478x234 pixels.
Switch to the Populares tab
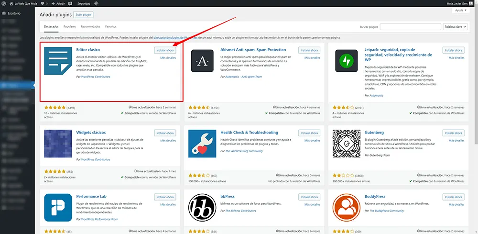point(69,27)
